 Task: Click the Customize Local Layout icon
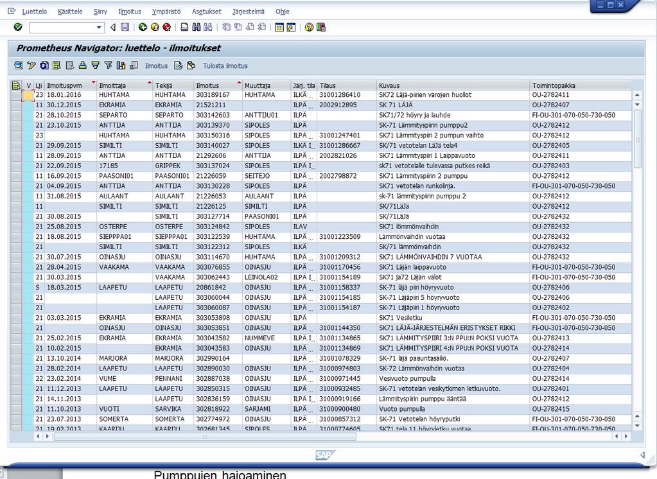click(321, 27)
